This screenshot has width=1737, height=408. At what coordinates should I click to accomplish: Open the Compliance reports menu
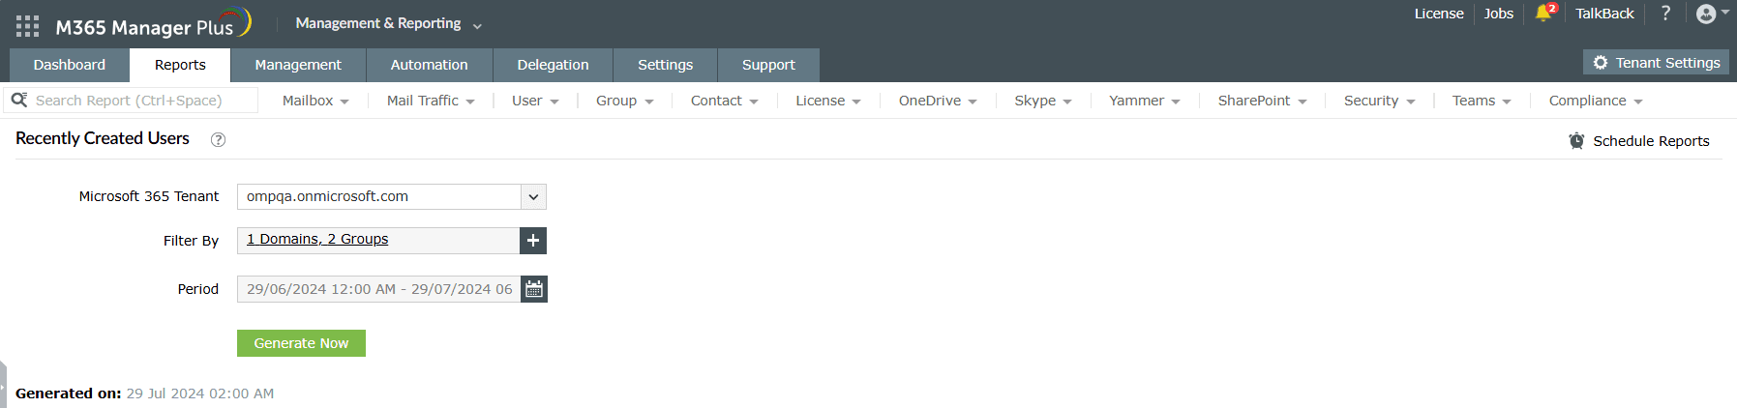tap(1596, 101)
